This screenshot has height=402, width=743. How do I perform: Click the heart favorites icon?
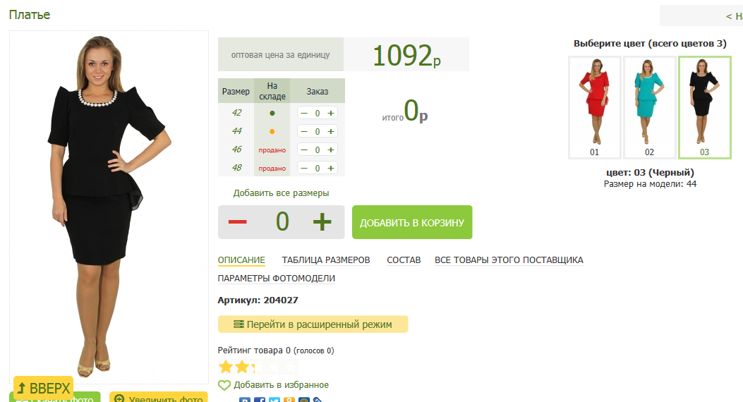(224, 386)
